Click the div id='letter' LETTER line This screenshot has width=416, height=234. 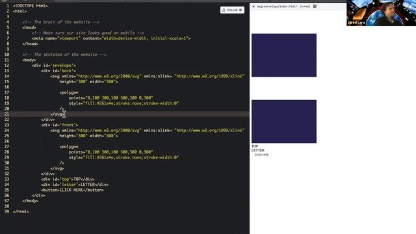point(75,185)
